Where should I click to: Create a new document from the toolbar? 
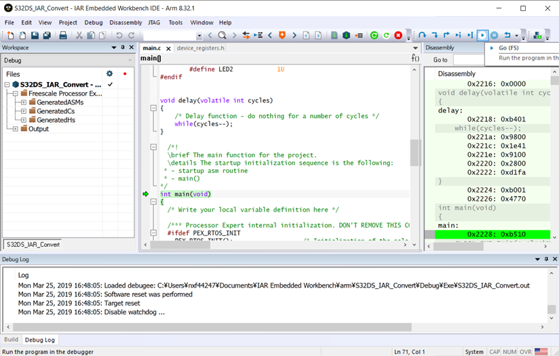point(10,35)
